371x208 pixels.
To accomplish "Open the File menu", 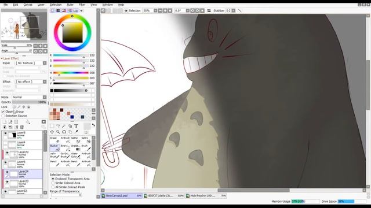I will [5, 5].
